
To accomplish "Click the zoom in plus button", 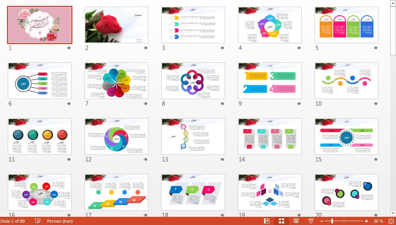I will (x=366, y=221).
